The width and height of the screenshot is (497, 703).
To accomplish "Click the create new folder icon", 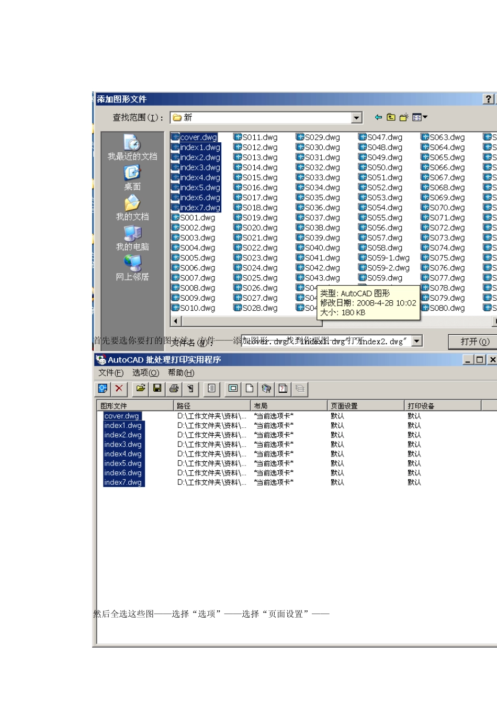I will tap(403, 118).
